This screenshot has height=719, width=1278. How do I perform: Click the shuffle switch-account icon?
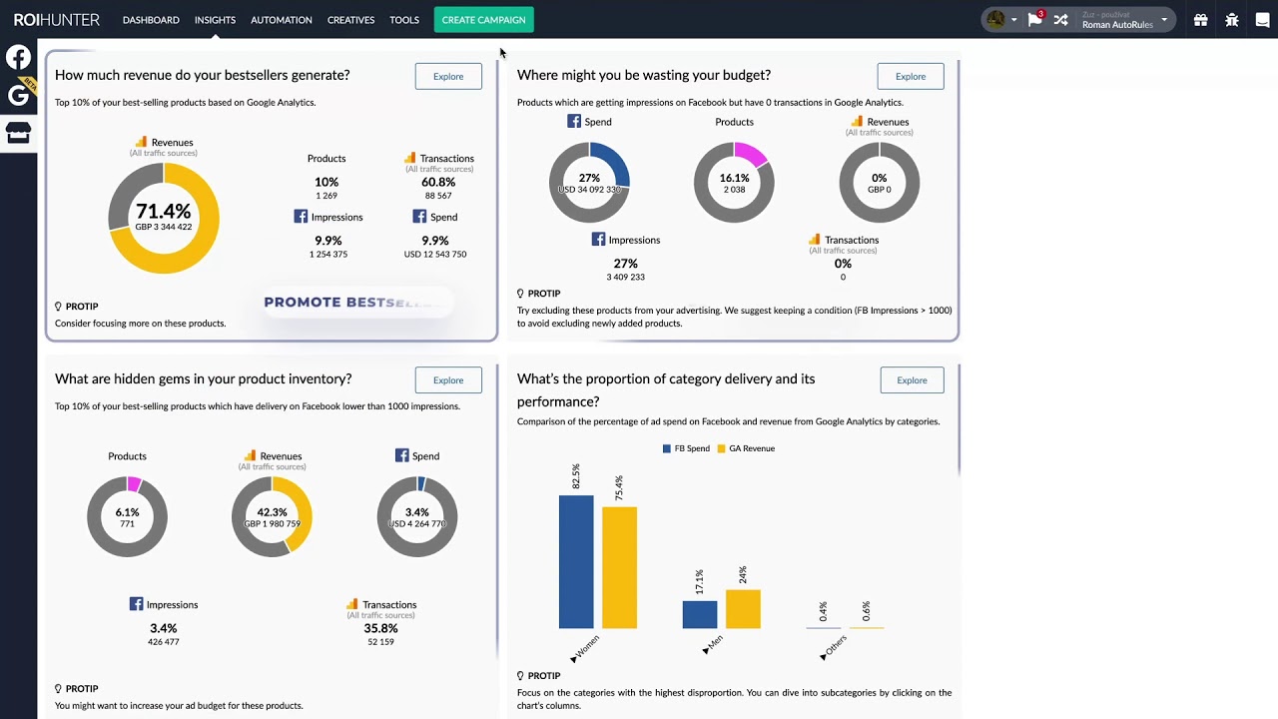[1060, 20]
